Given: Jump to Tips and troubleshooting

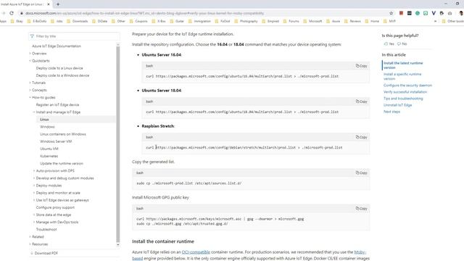Looking at the screenshot, I should point(403,99).
